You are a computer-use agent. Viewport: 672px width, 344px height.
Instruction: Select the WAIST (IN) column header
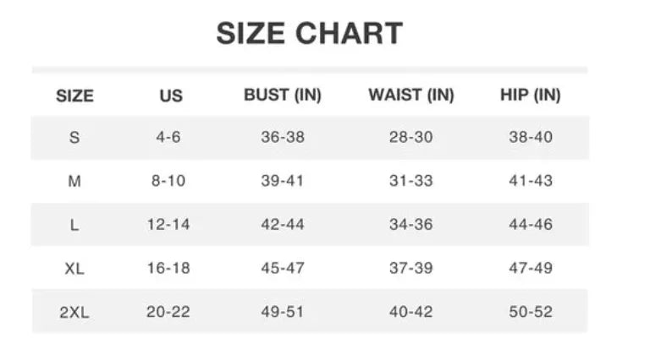click(x=411, y=95)
